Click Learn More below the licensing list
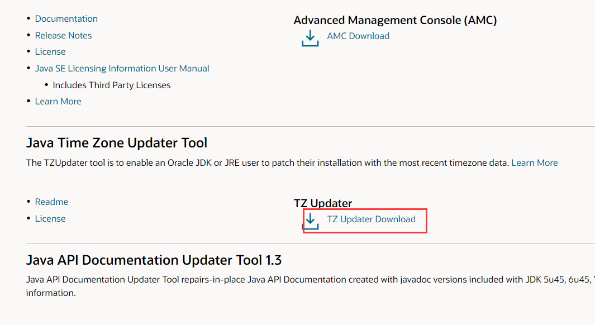 58,102
